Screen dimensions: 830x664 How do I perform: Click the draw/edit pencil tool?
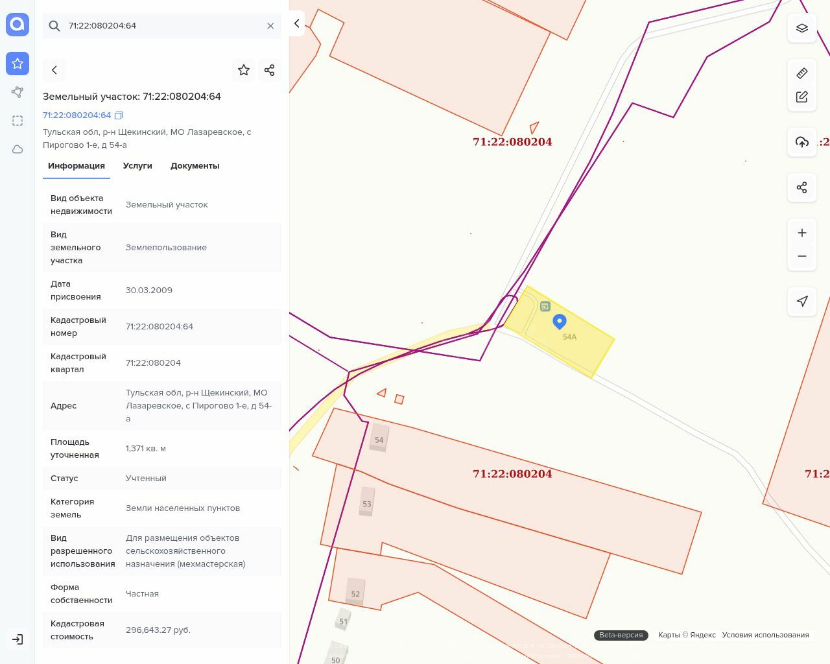pyautogui.click(x=802, y=97)
